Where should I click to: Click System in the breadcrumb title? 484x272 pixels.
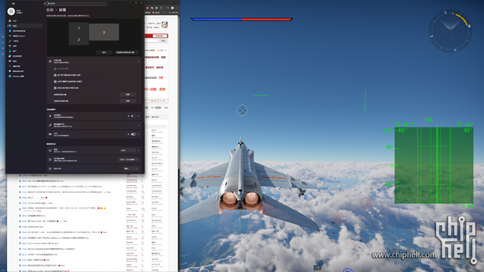(x=50, y=10)
